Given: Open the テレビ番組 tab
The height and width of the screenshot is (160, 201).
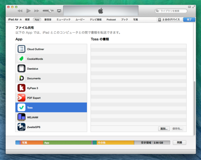Looking at the screenshot, I should click(95, 20).
